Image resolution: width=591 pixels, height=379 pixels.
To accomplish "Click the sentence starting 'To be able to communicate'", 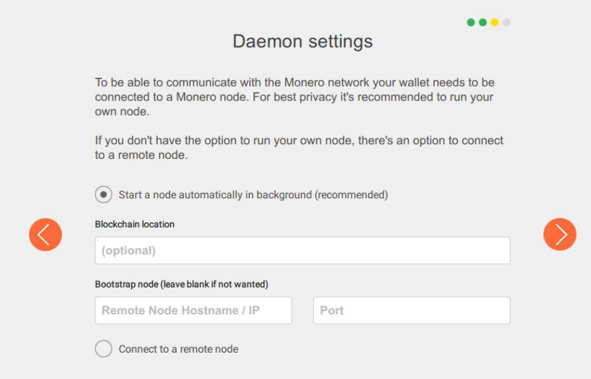I will 295,90.
